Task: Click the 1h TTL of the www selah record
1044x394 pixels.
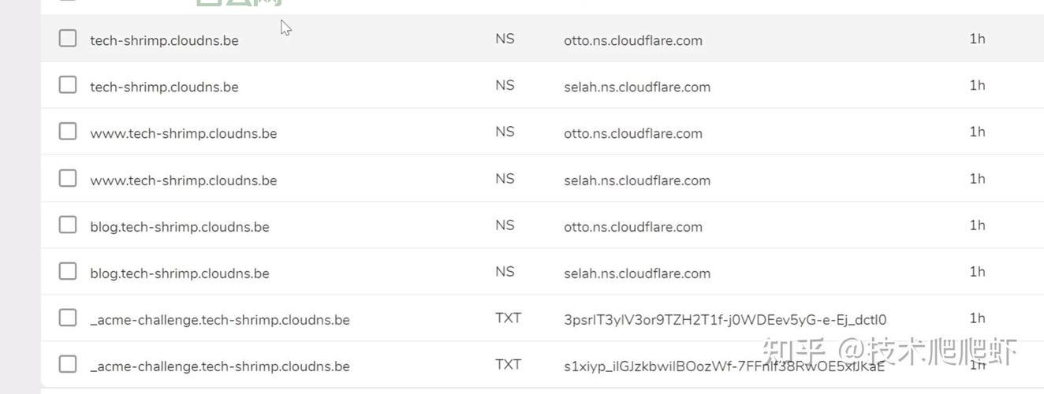Action: click(x=977, y=179)
